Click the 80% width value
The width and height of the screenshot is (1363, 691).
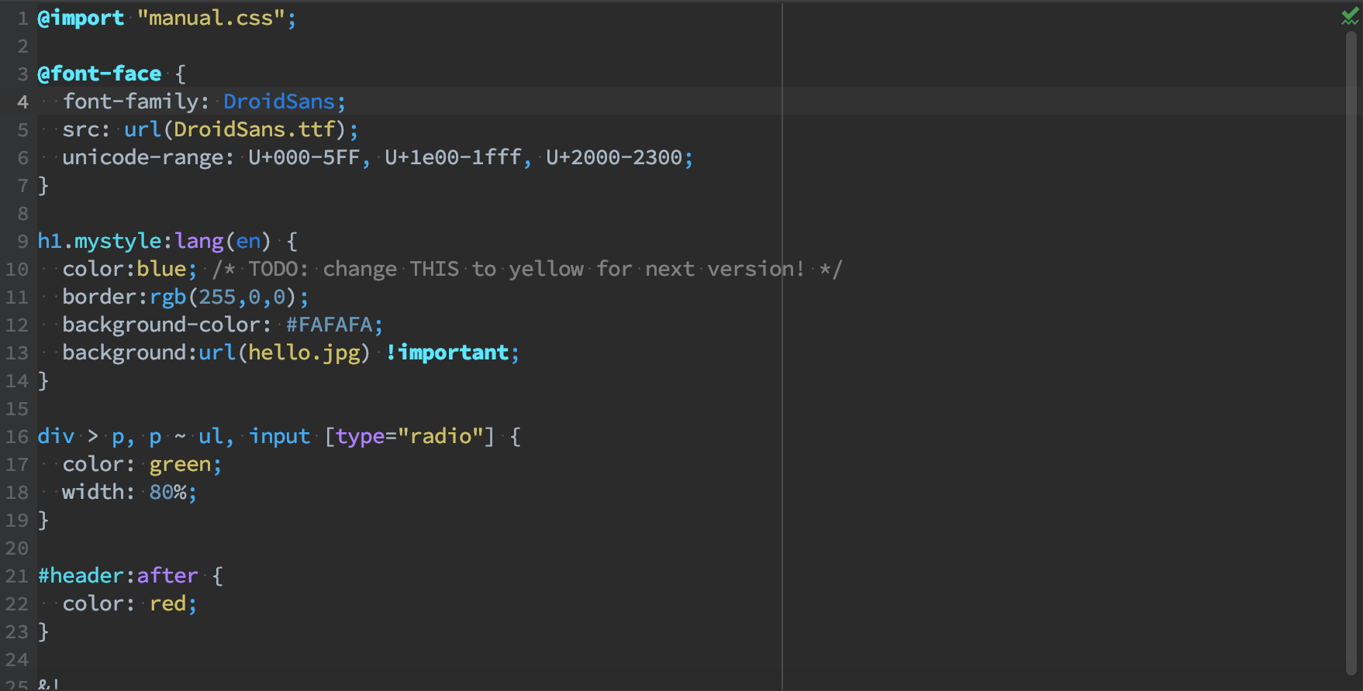click(x=167, y=492)
